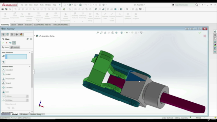Click the angle value field 30.00deg
Image resolution: width=217 pixels, height=122 pixels.
coord(16,100)
